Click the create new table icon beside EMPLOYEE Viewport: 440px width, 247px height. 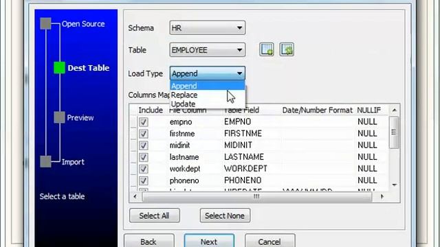point(267,50)
